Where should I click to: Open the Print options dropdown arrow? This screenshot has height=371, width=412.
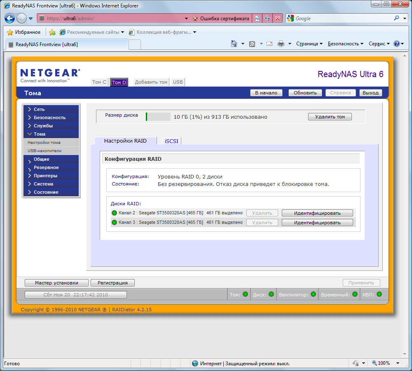click(x=290, y=44)
